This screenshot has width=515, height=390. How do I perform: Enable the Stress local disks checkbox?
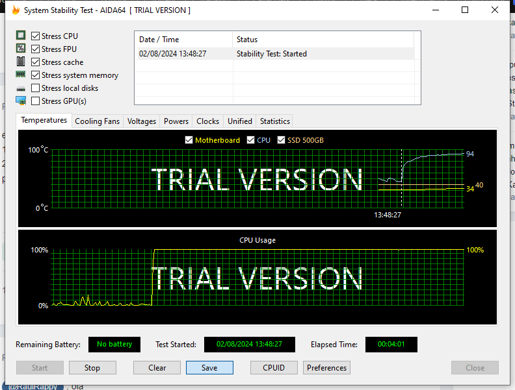point(36,88)
